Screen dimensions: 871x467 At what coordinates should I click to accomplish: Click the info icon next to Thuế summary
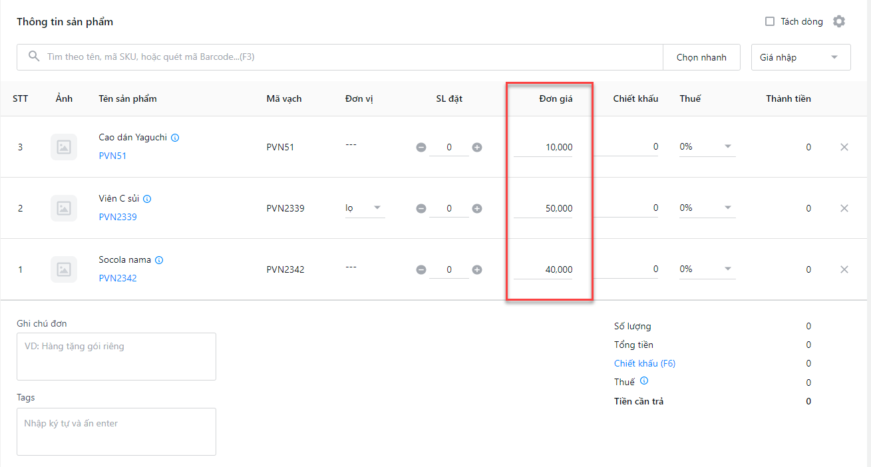click(x=644, y=381)
